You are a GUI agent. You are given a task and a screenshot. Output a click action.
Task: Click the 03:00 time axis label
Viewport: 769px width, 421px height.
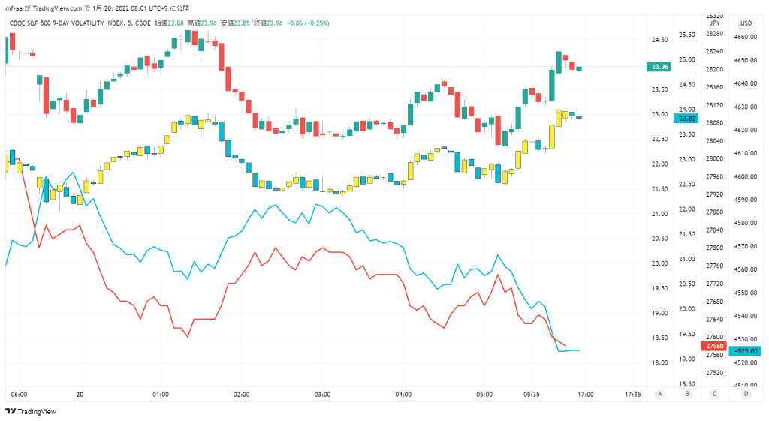(x=322, y=395)
